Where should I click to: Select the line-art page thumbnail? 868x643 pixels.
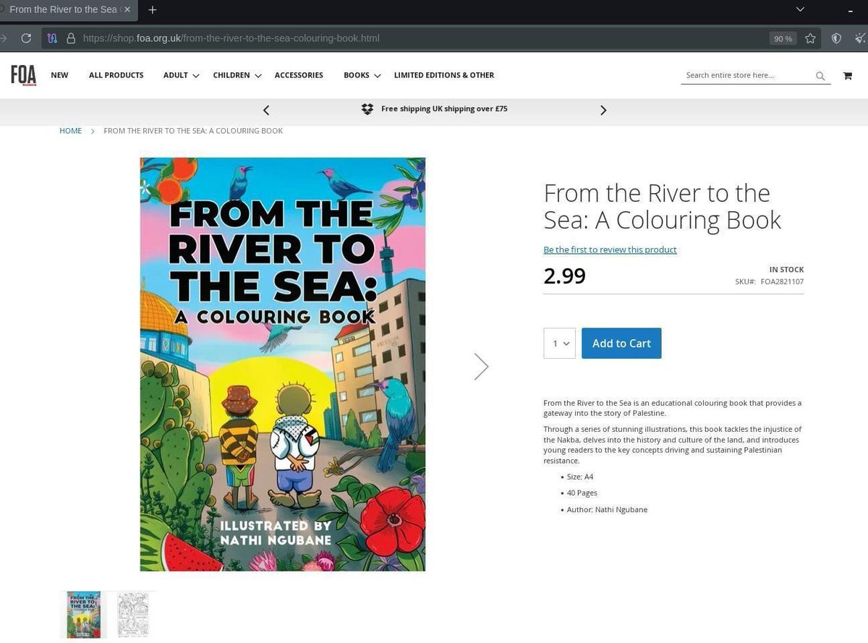(x=132, y=615)
